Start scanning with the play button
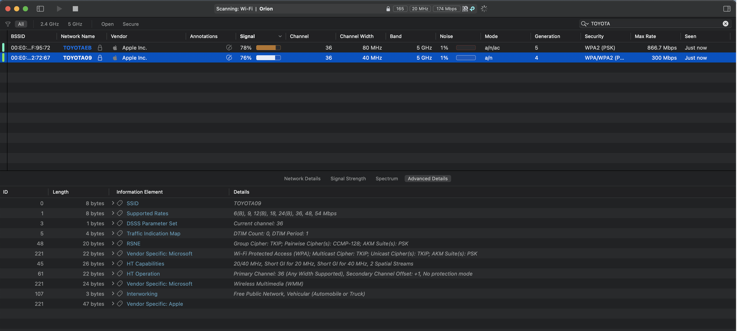The height and width of the screenshot is (331, 737). (59, 9)
